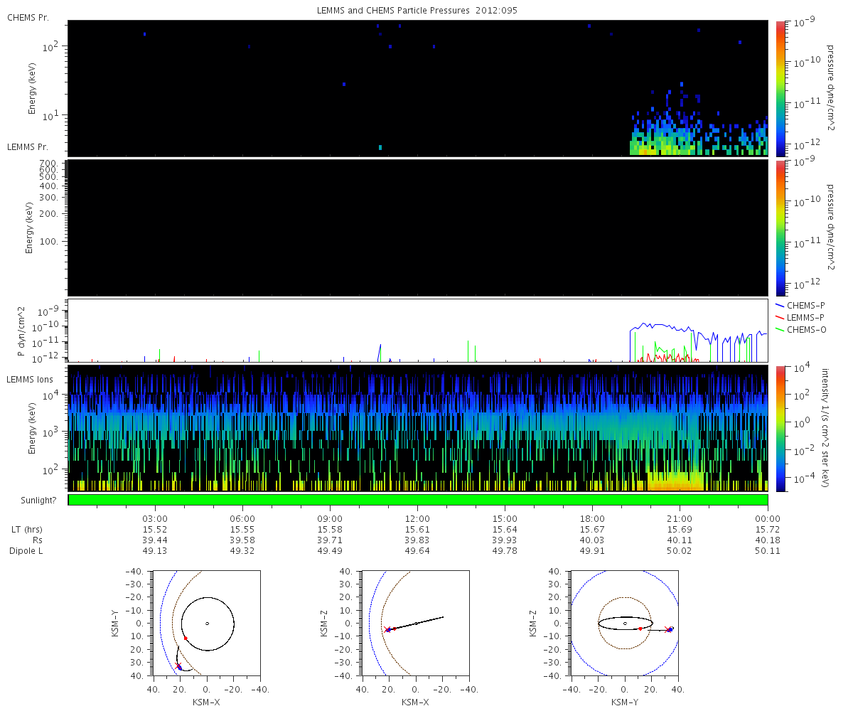Click the KSM-Z versus KSM-Y orbit plot
The width and height of the screenshot is (853, 711).
625,623
